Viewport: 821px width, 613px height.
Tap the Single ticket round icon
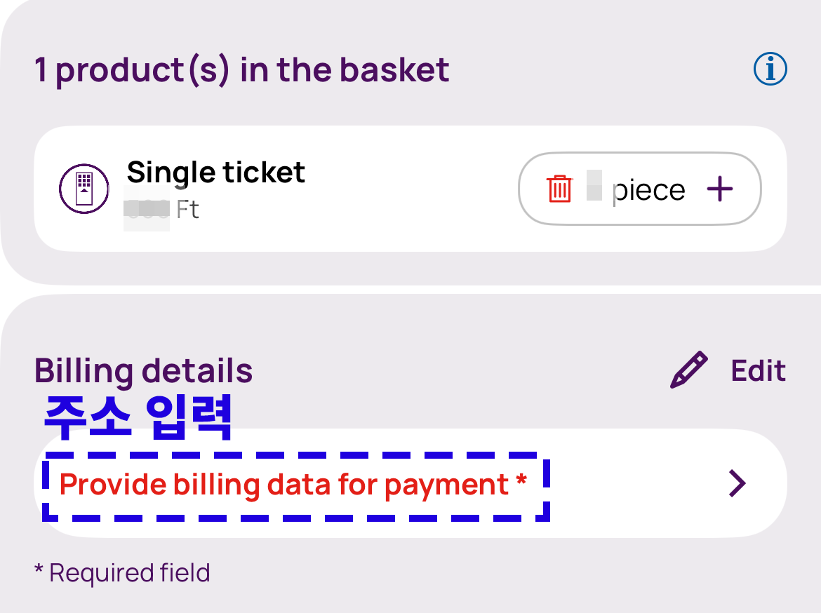click(84, 189)
